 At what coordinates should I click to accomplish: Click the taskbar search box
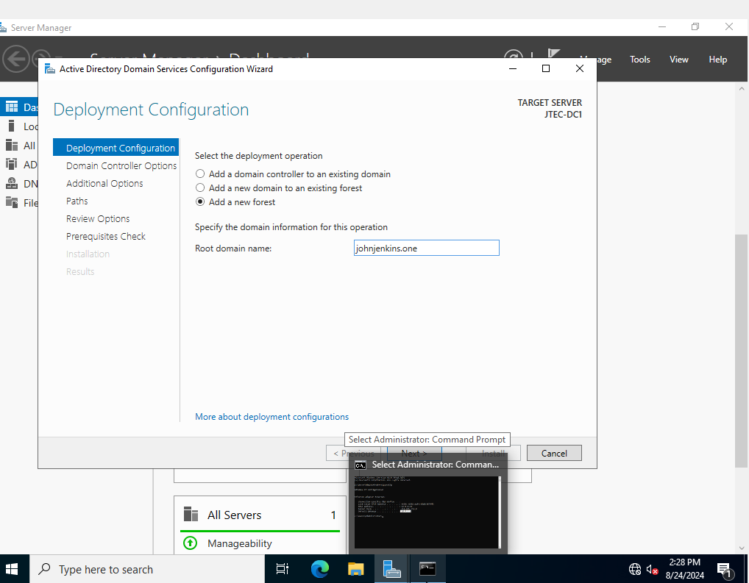click(147, 569)
